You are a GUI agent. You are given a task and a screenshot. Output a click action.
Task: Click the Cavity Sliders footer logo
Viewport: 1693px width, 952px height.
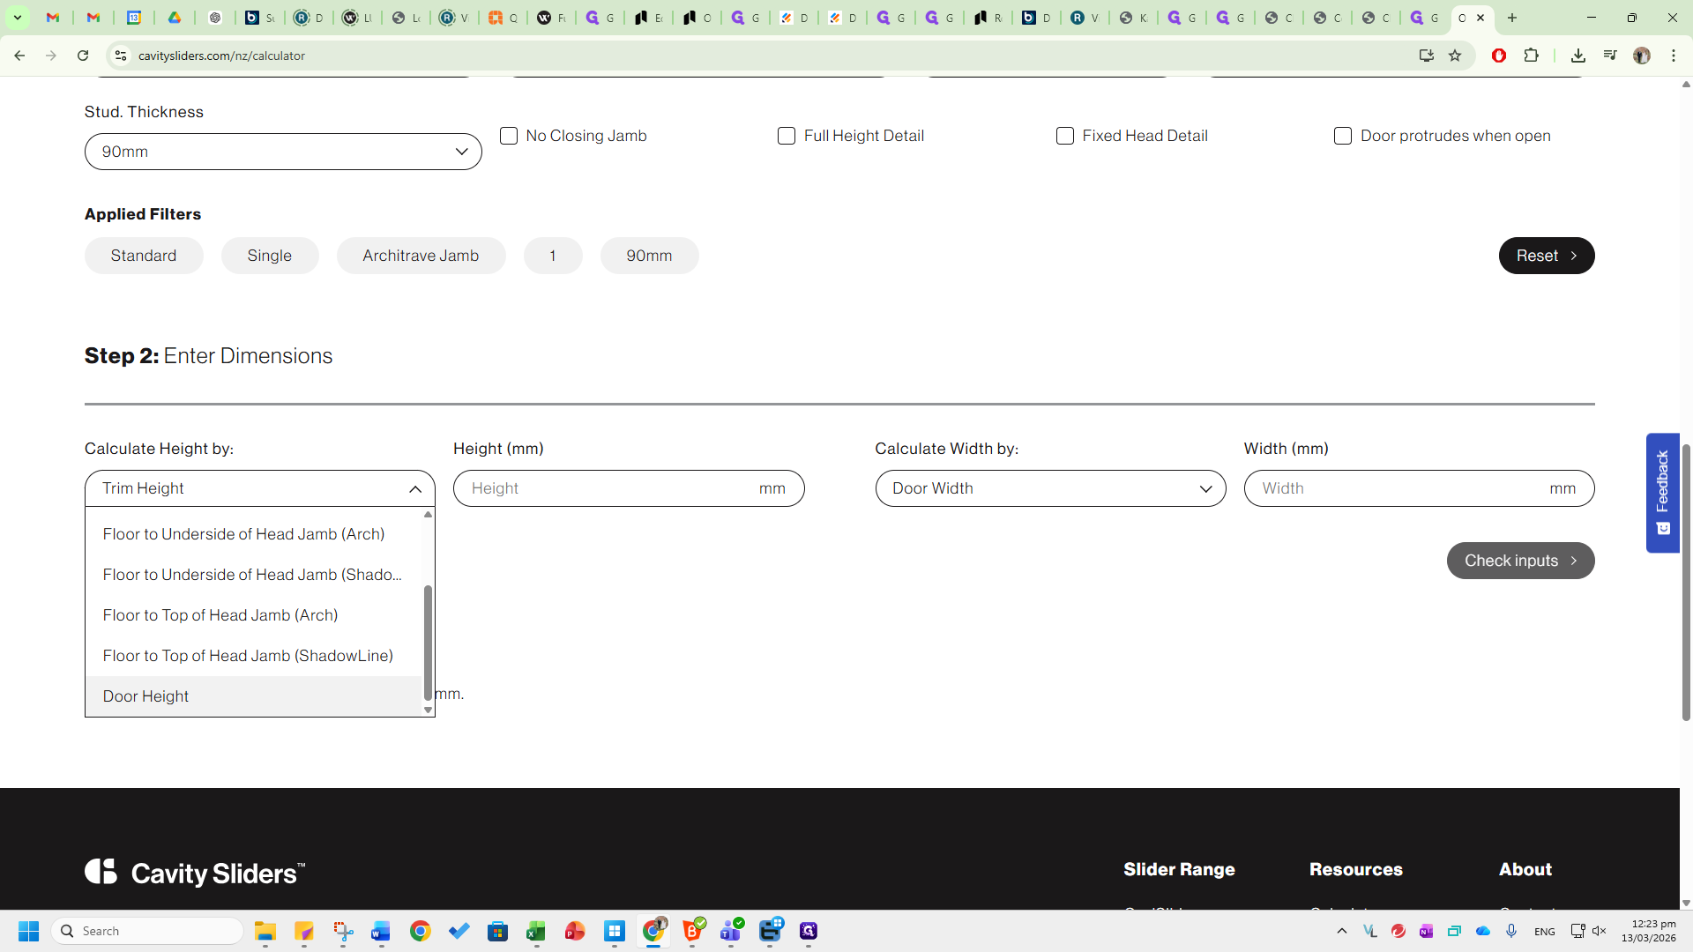pyautogui.click(x=195, y=873)
